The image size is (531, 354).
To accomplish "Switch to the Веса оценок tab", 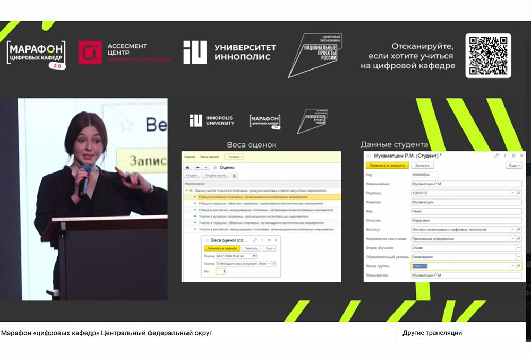I will point(210,157).
